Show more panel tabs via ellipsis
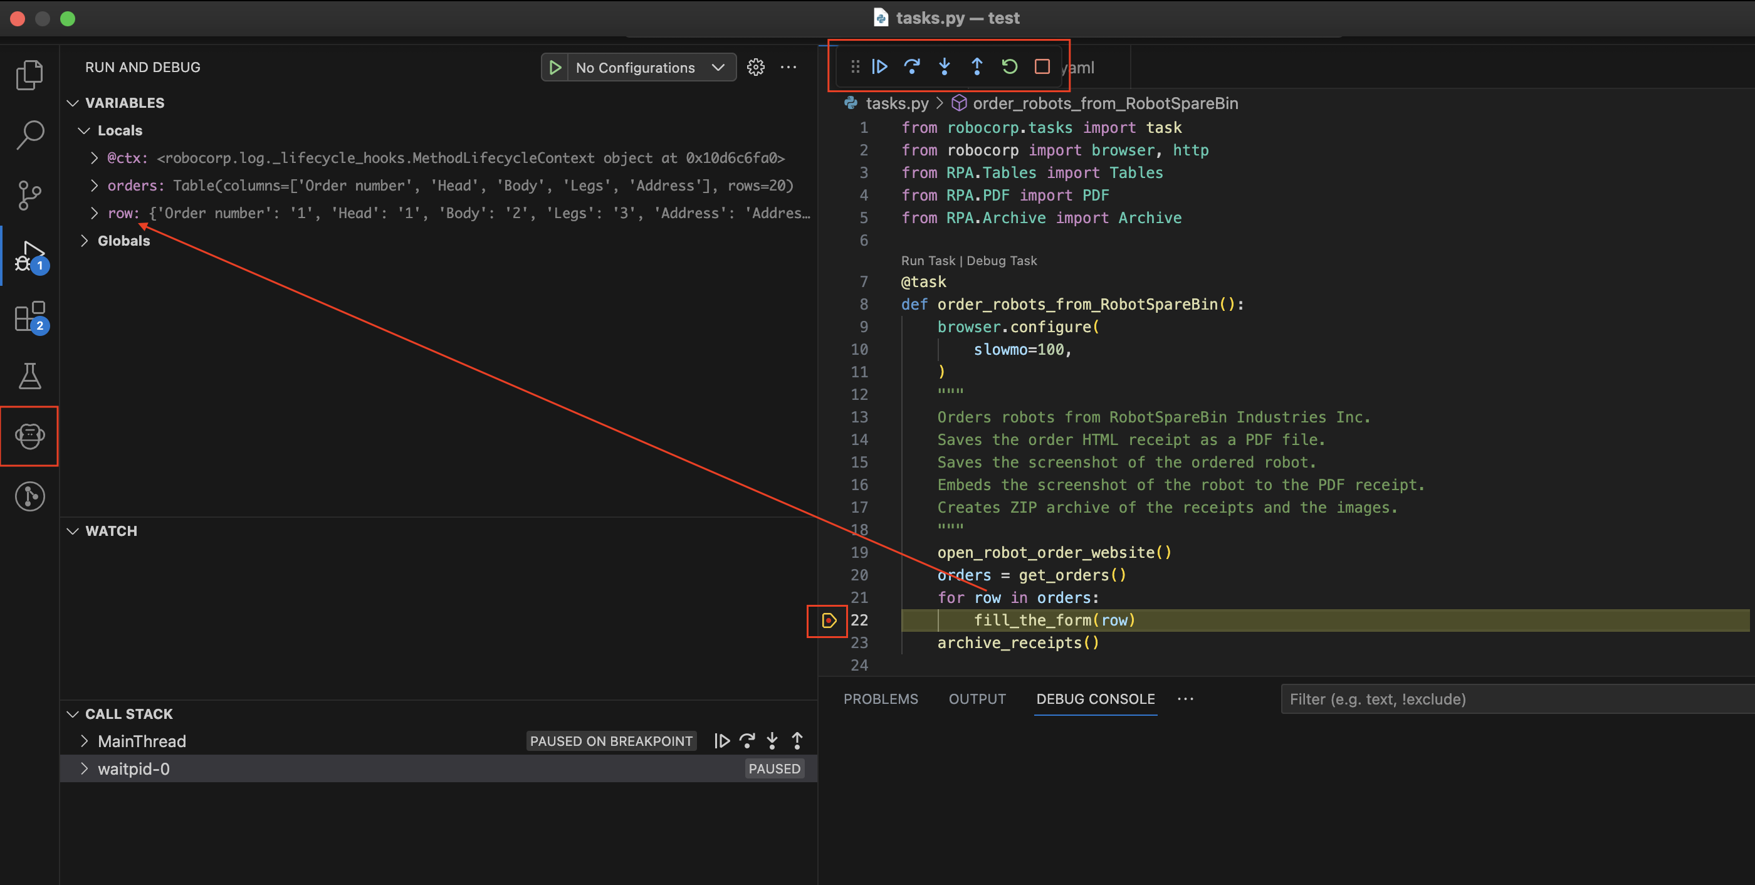 [x=1185, y=699]
